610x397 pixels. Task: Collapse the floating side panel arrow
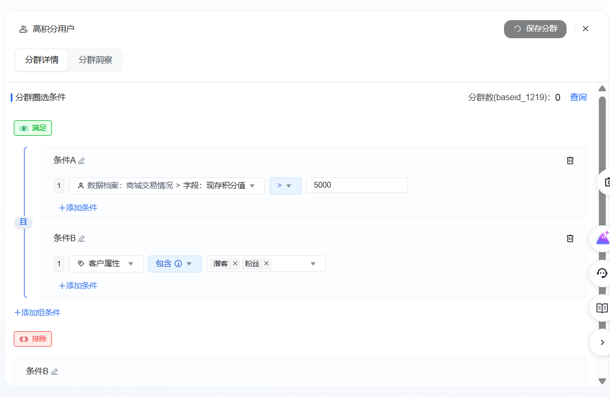(602, 342)
